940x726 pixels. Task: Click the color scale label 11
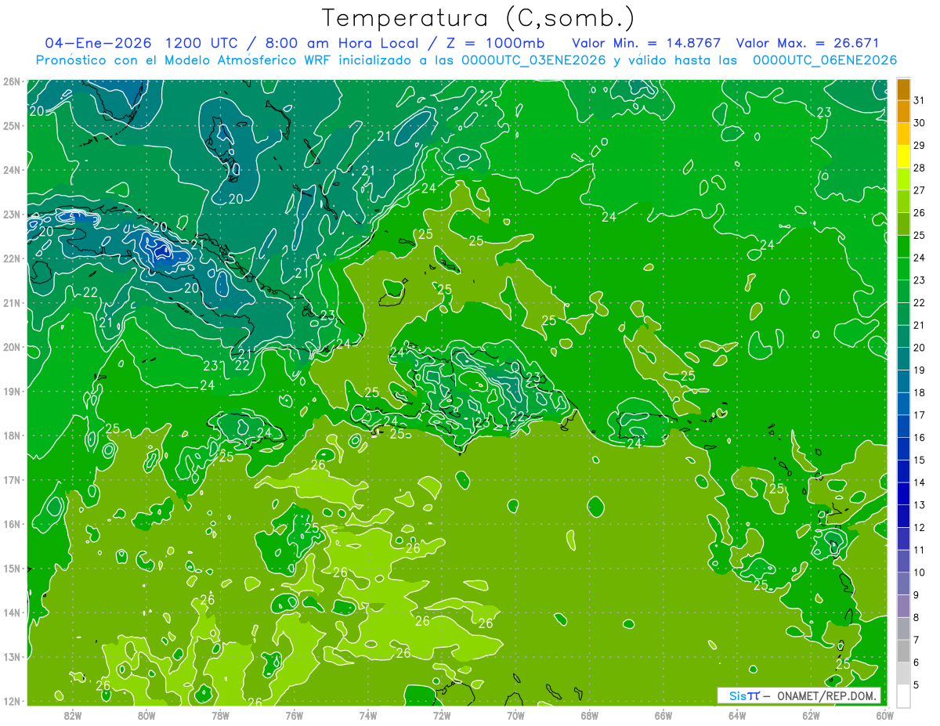coord(920,550)
